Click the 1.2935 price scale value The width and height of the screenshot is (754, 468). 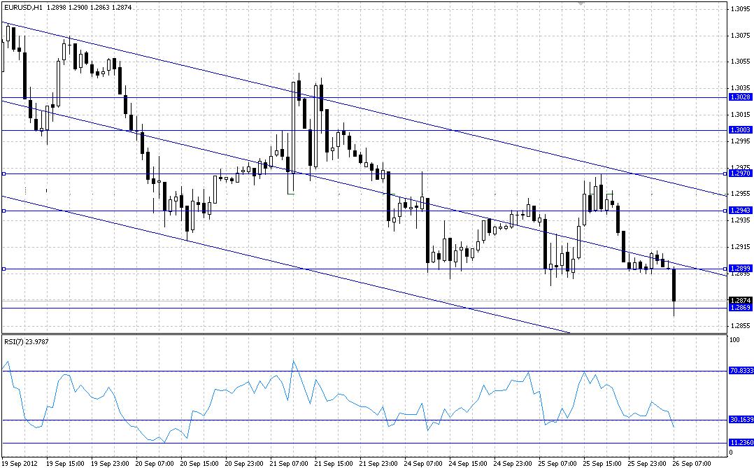click(741, 220)
